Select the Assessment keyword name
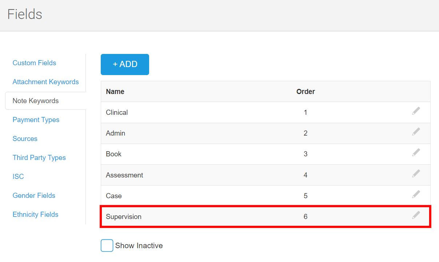The image size is (439, 262). pyautogui.click(x=124, y=175)
